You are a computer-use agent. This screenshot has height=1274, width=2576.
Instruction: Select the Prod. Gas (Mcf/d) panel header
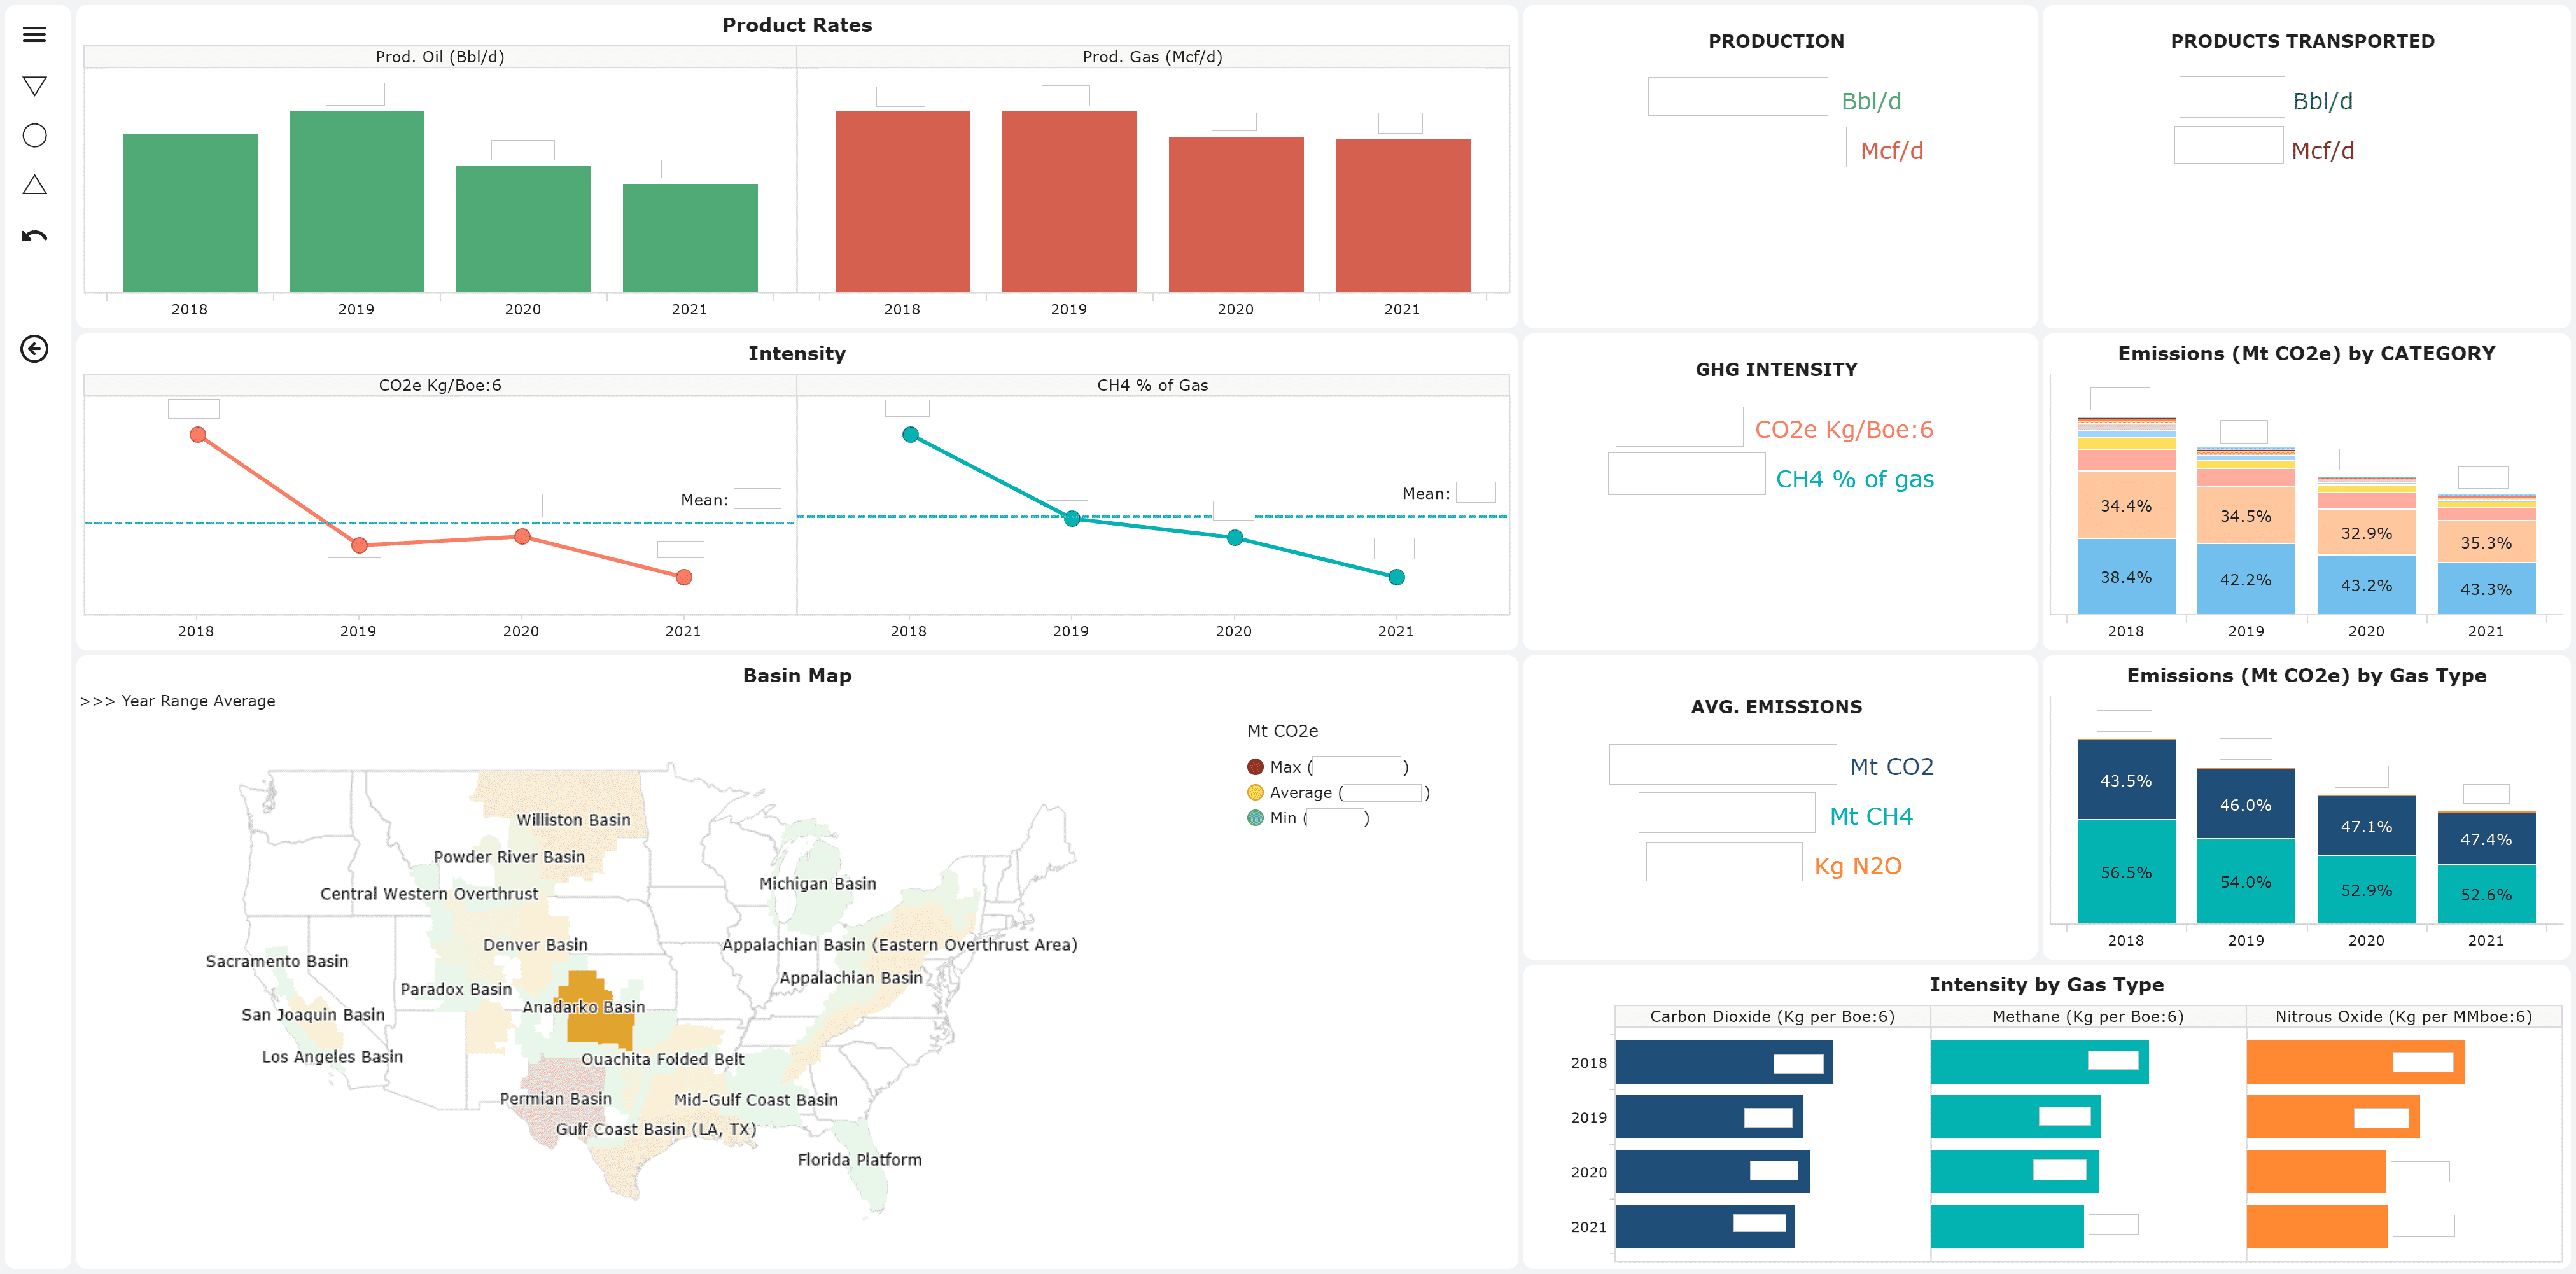pos(1152,57)
